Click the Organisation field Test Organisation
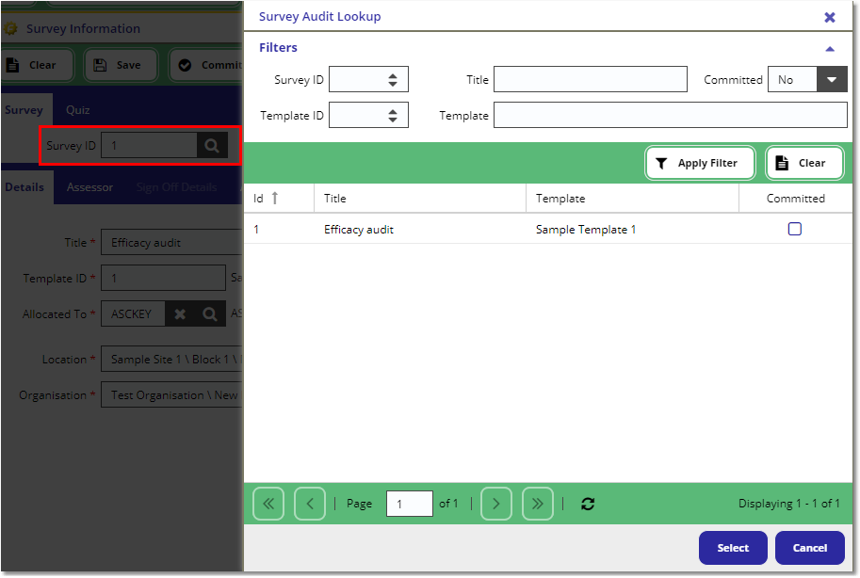 [x=171, y=394]
